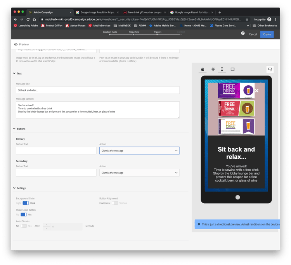Open the Primary button Action dropdown
Image resolution: width=291 pixels, height=265 pixels.
click(139, 151)
